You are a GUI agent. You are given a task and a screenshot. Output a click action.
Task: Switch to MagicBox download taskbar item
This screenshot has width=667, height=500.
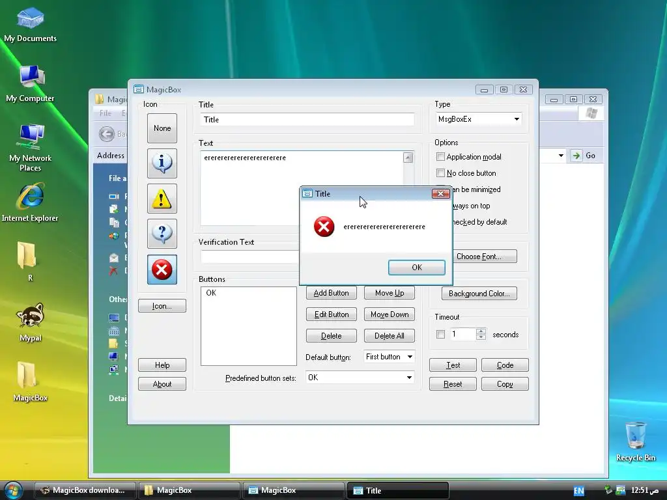[85, 490]
